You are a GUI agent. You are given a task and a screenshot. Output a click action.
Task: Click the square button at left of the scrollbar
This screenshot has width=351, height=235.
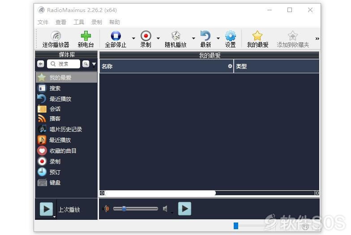[x=102, y=193]
